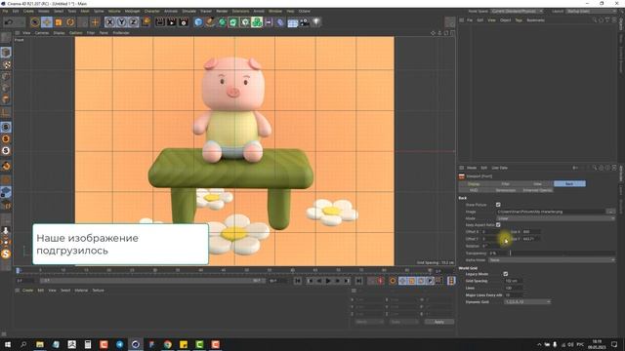
Task: Toggle Position keyframe recording button
Action: (x=402, y=281)
